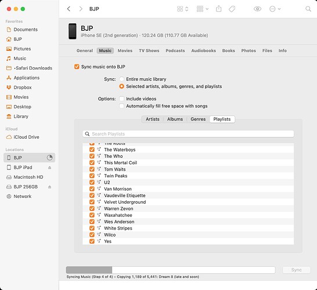Eject the BJP 256GB drive
The image size is (317, 290).
(49, 187)
